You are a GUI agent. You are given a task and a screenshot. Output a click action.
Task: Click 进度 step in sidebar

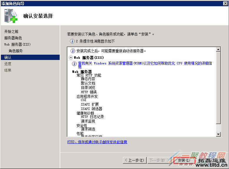point(8,64)
